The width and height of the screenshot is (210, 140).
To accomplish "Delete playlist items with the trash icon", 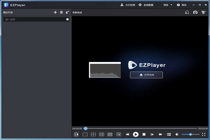I will (x=61, y=12).
